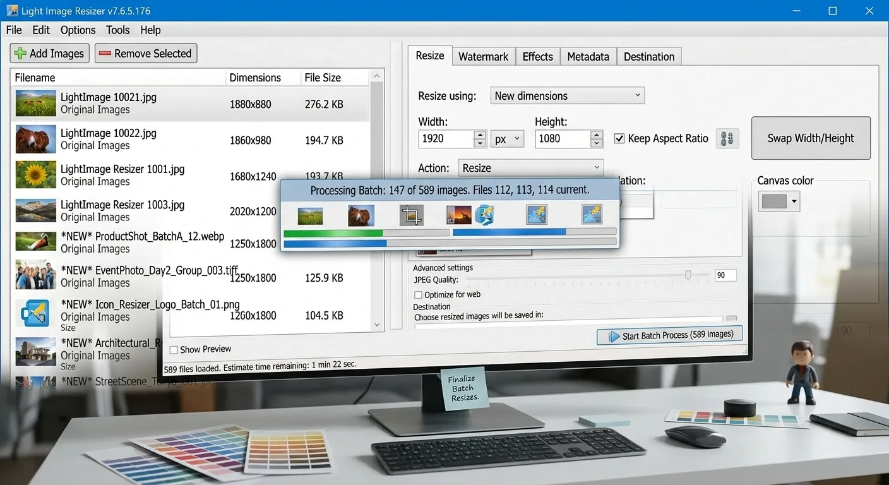Sort by the Filename column header
Viewport: 889px width, 485px height.
[x=119, y=78]
